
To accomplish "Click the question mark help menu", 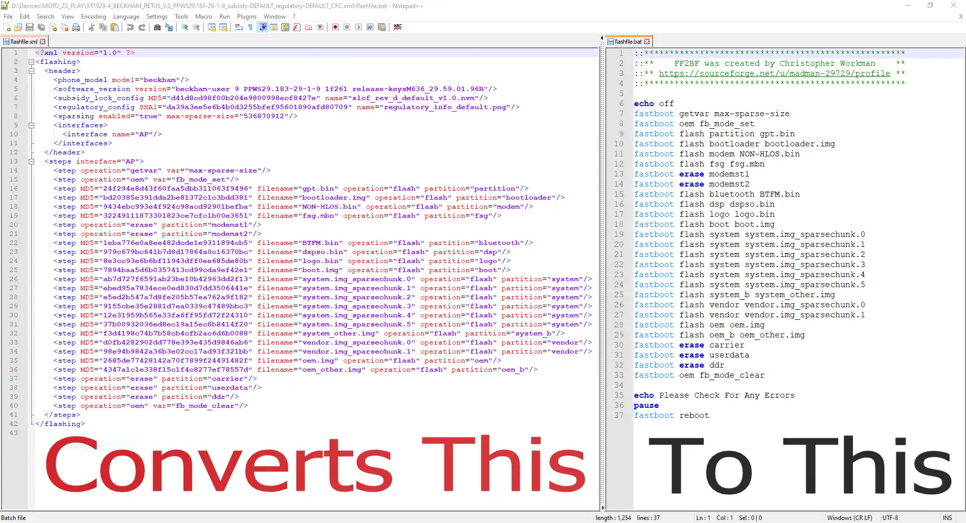I will [294, 17].
